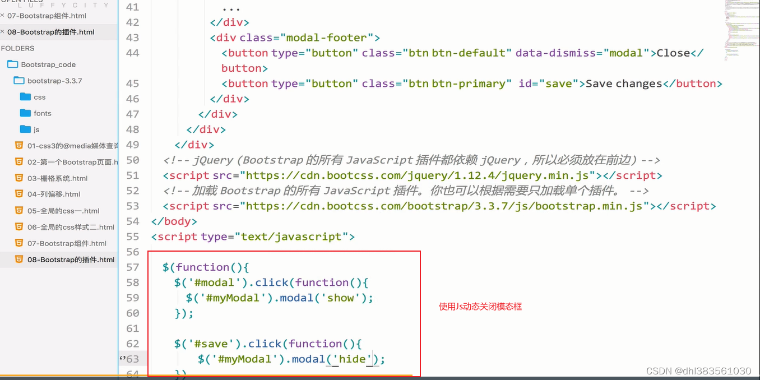Open 04-列偏移.html from the Folders tree
This screenshot has height=380, width=760.
pos(54,194)
